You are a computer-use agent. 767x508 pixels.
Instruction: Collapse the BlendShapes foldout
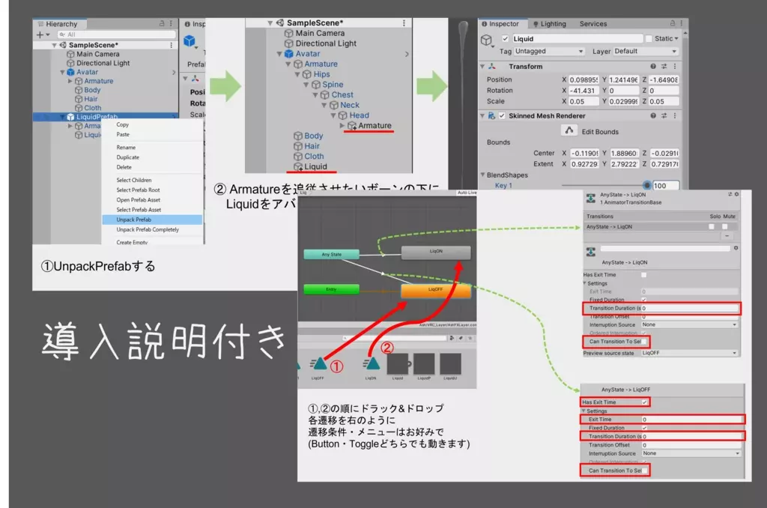(x=483, y=175)
